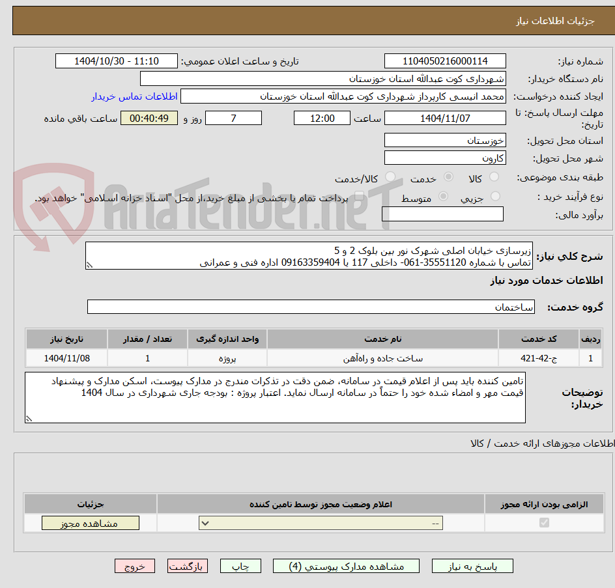
Task: Click page title 'جزئیات اطلاعات نیاز'
Action: tap(555, 21)
